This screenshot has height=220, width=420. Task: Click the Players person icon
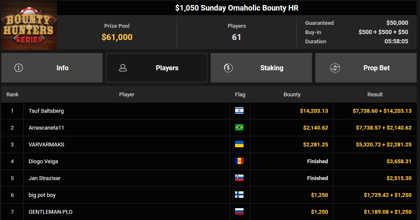click(x=123, y=68)
